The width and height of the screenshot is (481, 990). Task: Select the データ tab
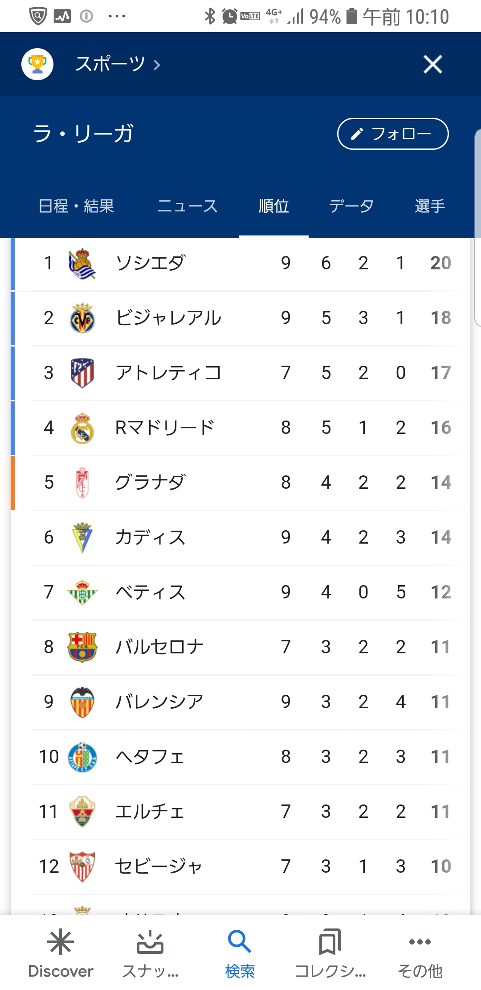pos(351,206)
